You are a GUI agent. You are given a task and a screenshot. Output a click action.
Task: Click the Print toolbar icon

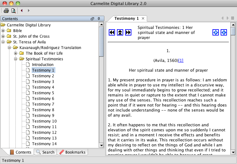pos(6,11)
